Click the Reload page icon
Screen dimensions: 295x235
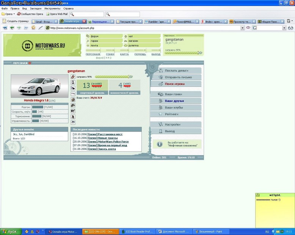tap(33, 28)
